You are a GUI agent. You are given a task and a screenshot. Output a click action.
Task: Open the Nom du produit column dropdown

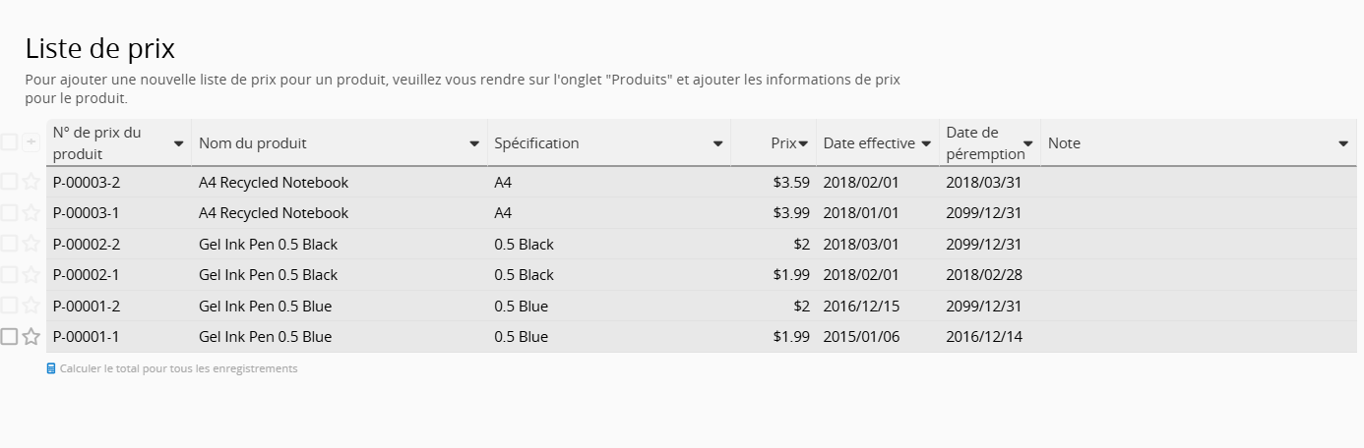tap(474, 143)
